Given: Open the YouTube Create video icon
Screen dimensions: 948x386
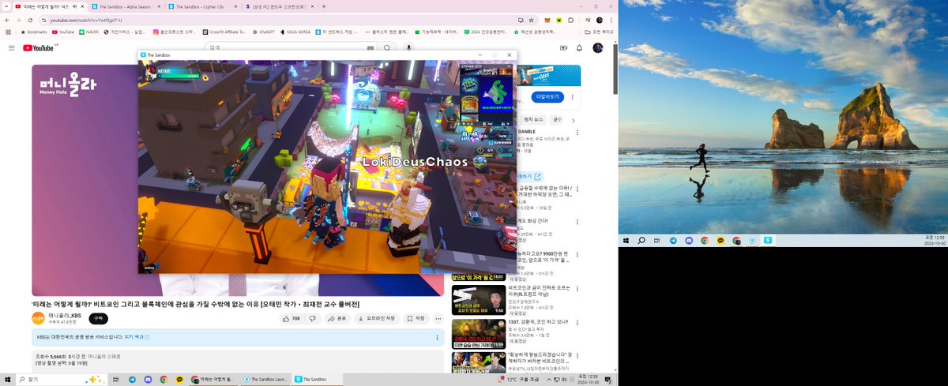Looking at the screenshot, I should [x=563, y=48].
